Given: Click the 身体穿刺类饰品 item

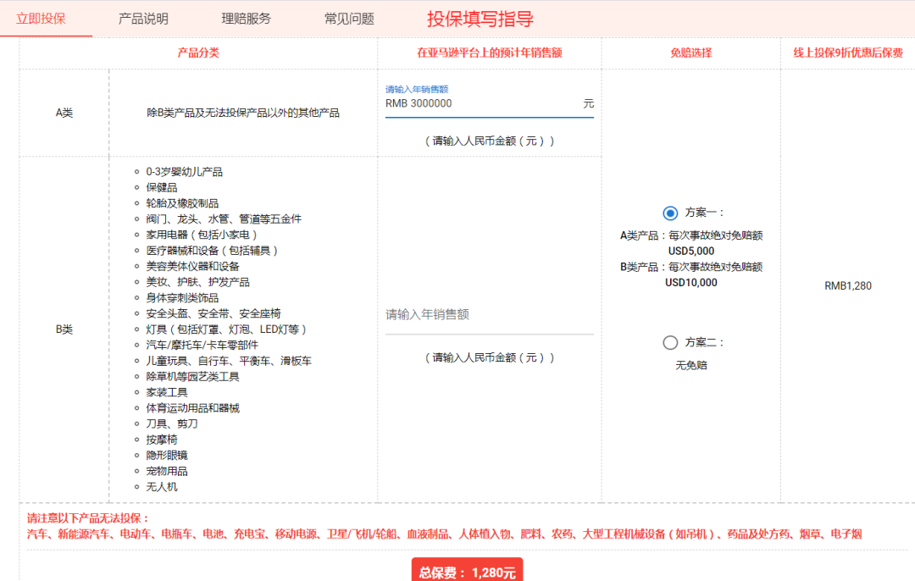Looking at the screenshot, I should pos(182,297).
